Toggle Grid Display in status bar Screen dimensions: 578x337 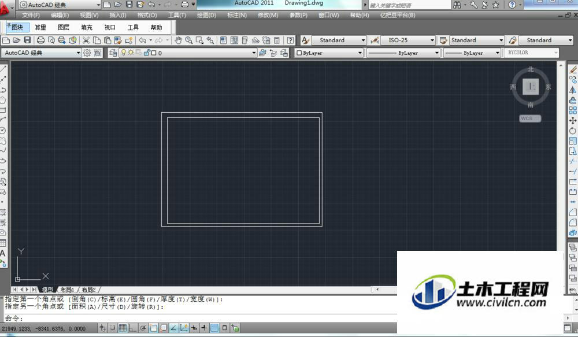click(123, 328)
